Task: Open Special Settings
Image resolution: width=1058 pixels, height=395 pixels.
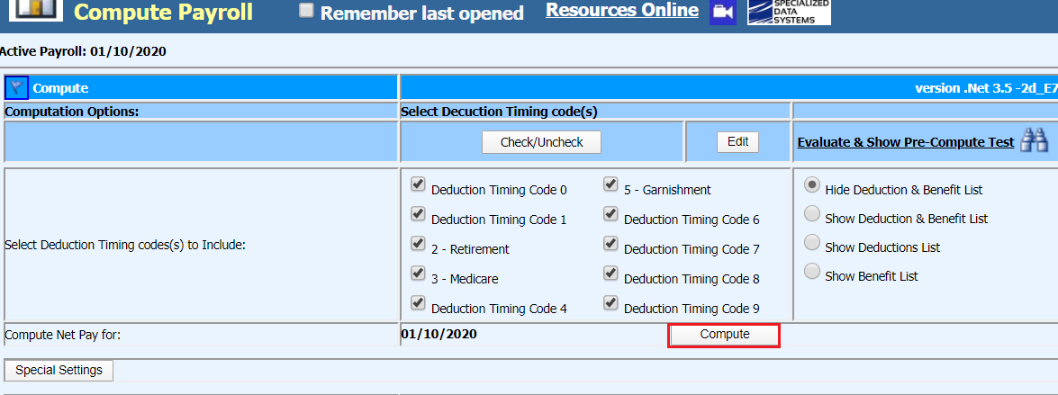Action: point(59,371)
